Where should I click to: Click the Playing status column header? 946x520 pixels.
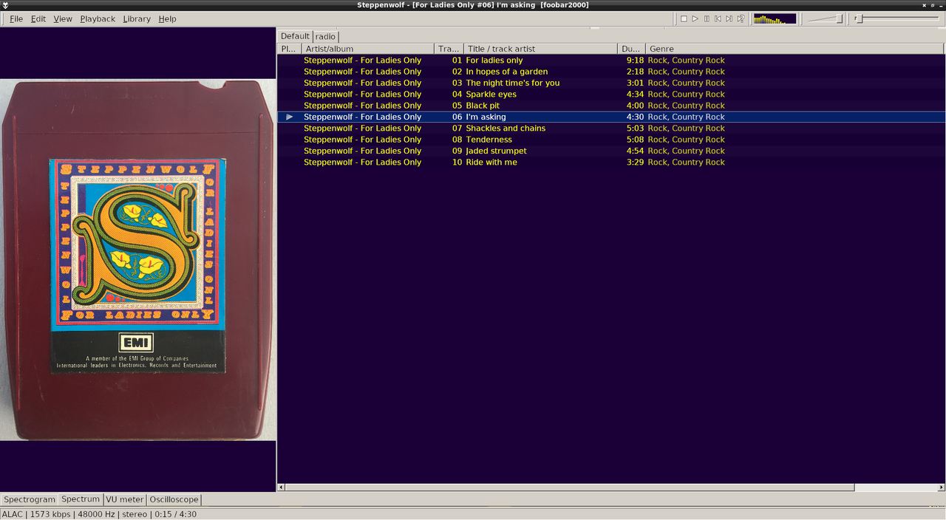pos(289,49)
